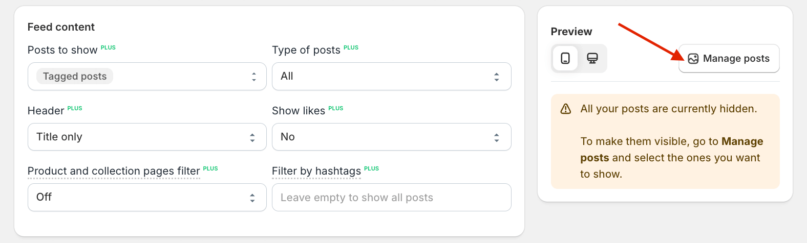Open the Posts to show dropdown

point(147,77)
